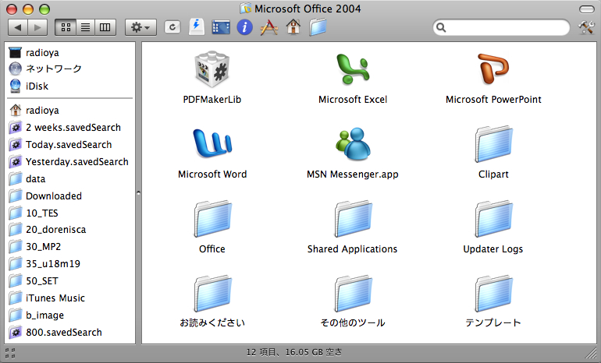Select the お読みください folder
This screenshot has width=601, height=363.
pyautogui.click(x=212, y=293)
